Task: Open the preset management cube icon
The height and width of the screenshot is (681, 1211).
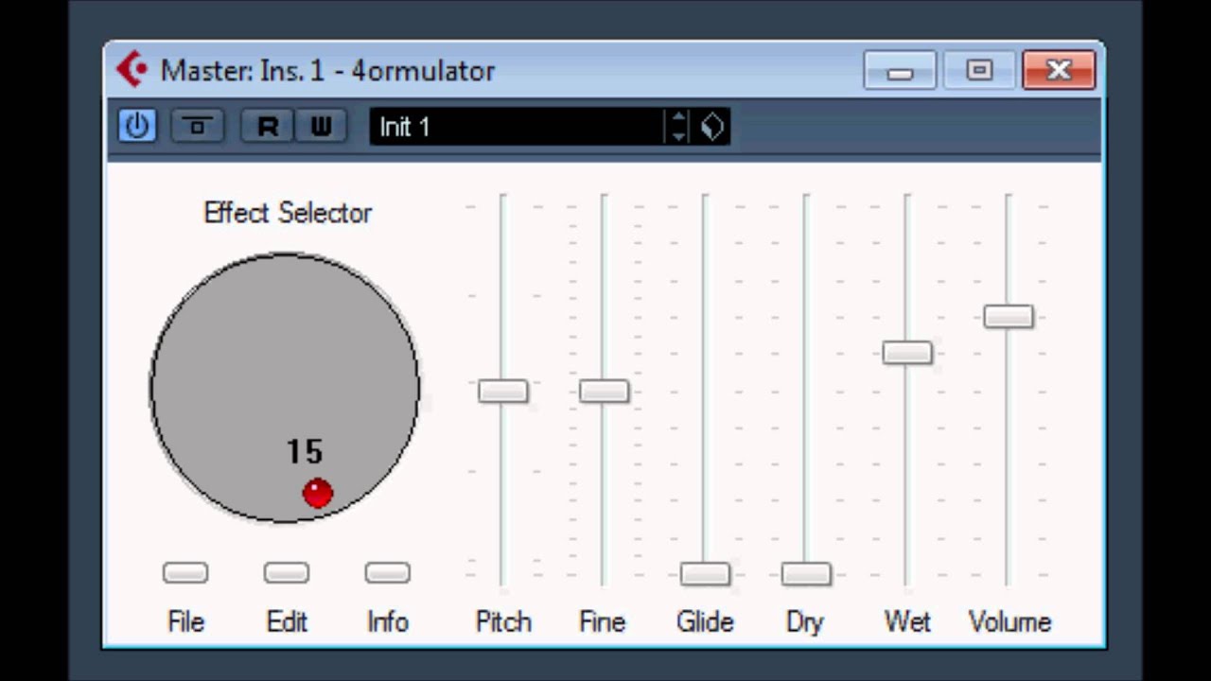Action: [711, 127]
